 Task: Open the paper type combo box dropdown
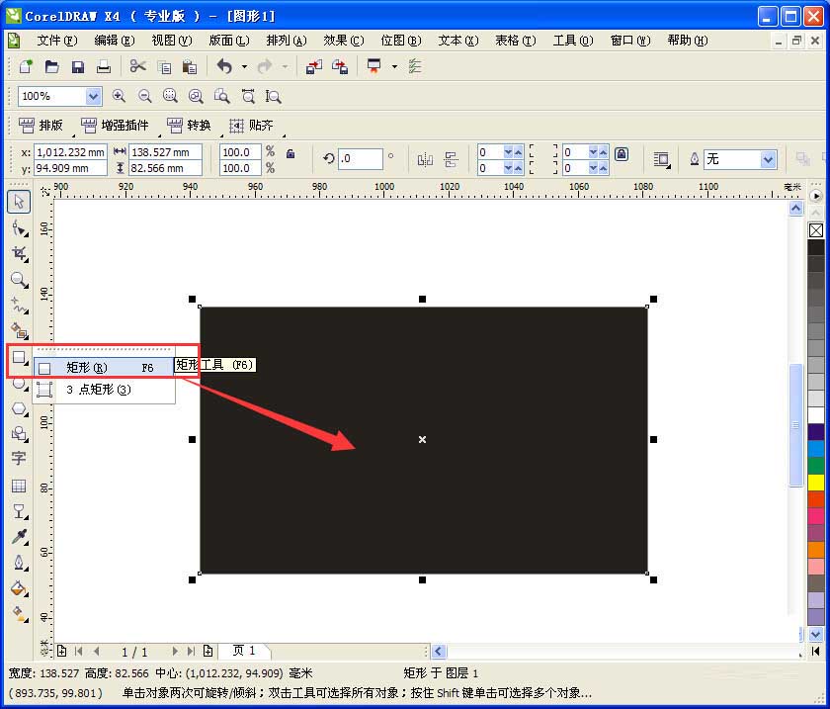(769, 158)
